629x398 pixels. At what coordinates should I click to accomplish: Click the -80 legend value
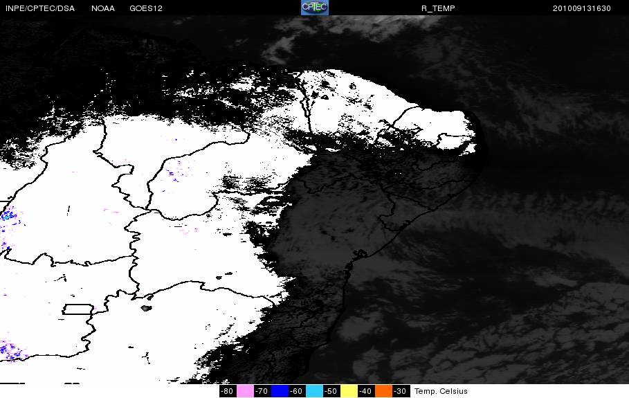tap(227, 391)
